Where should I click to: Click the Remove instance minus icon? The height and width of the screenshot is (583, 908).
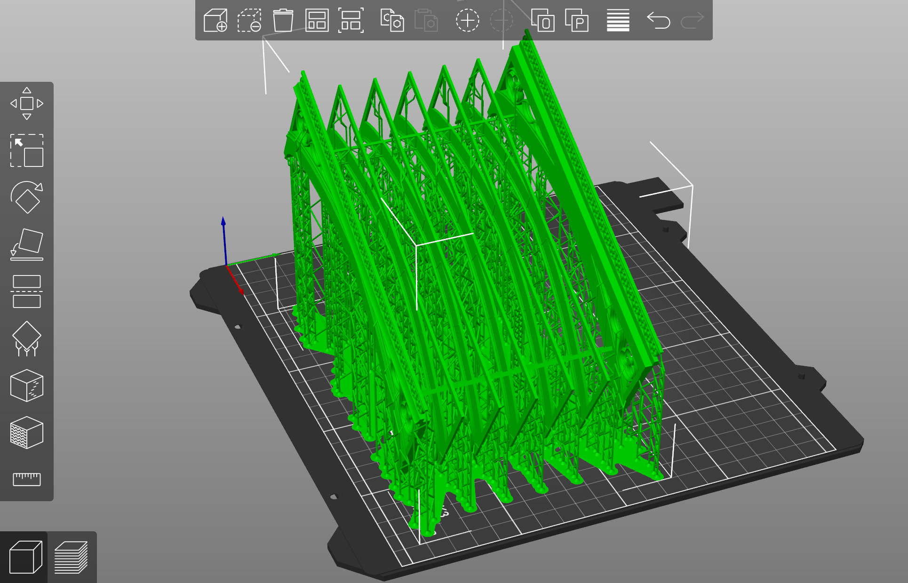click(x=501, y=21)
